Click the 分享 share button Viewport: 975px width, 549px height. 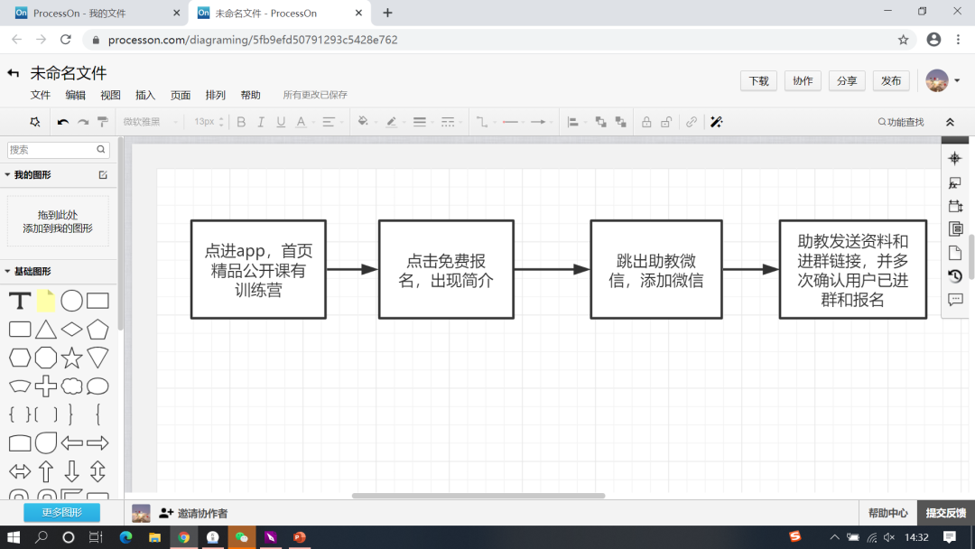click(846, 80)
